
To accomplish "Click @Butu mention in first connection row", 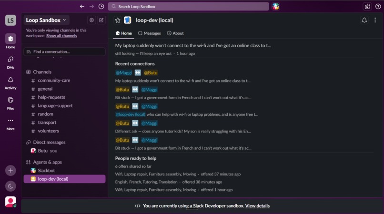I will point(151,73).
